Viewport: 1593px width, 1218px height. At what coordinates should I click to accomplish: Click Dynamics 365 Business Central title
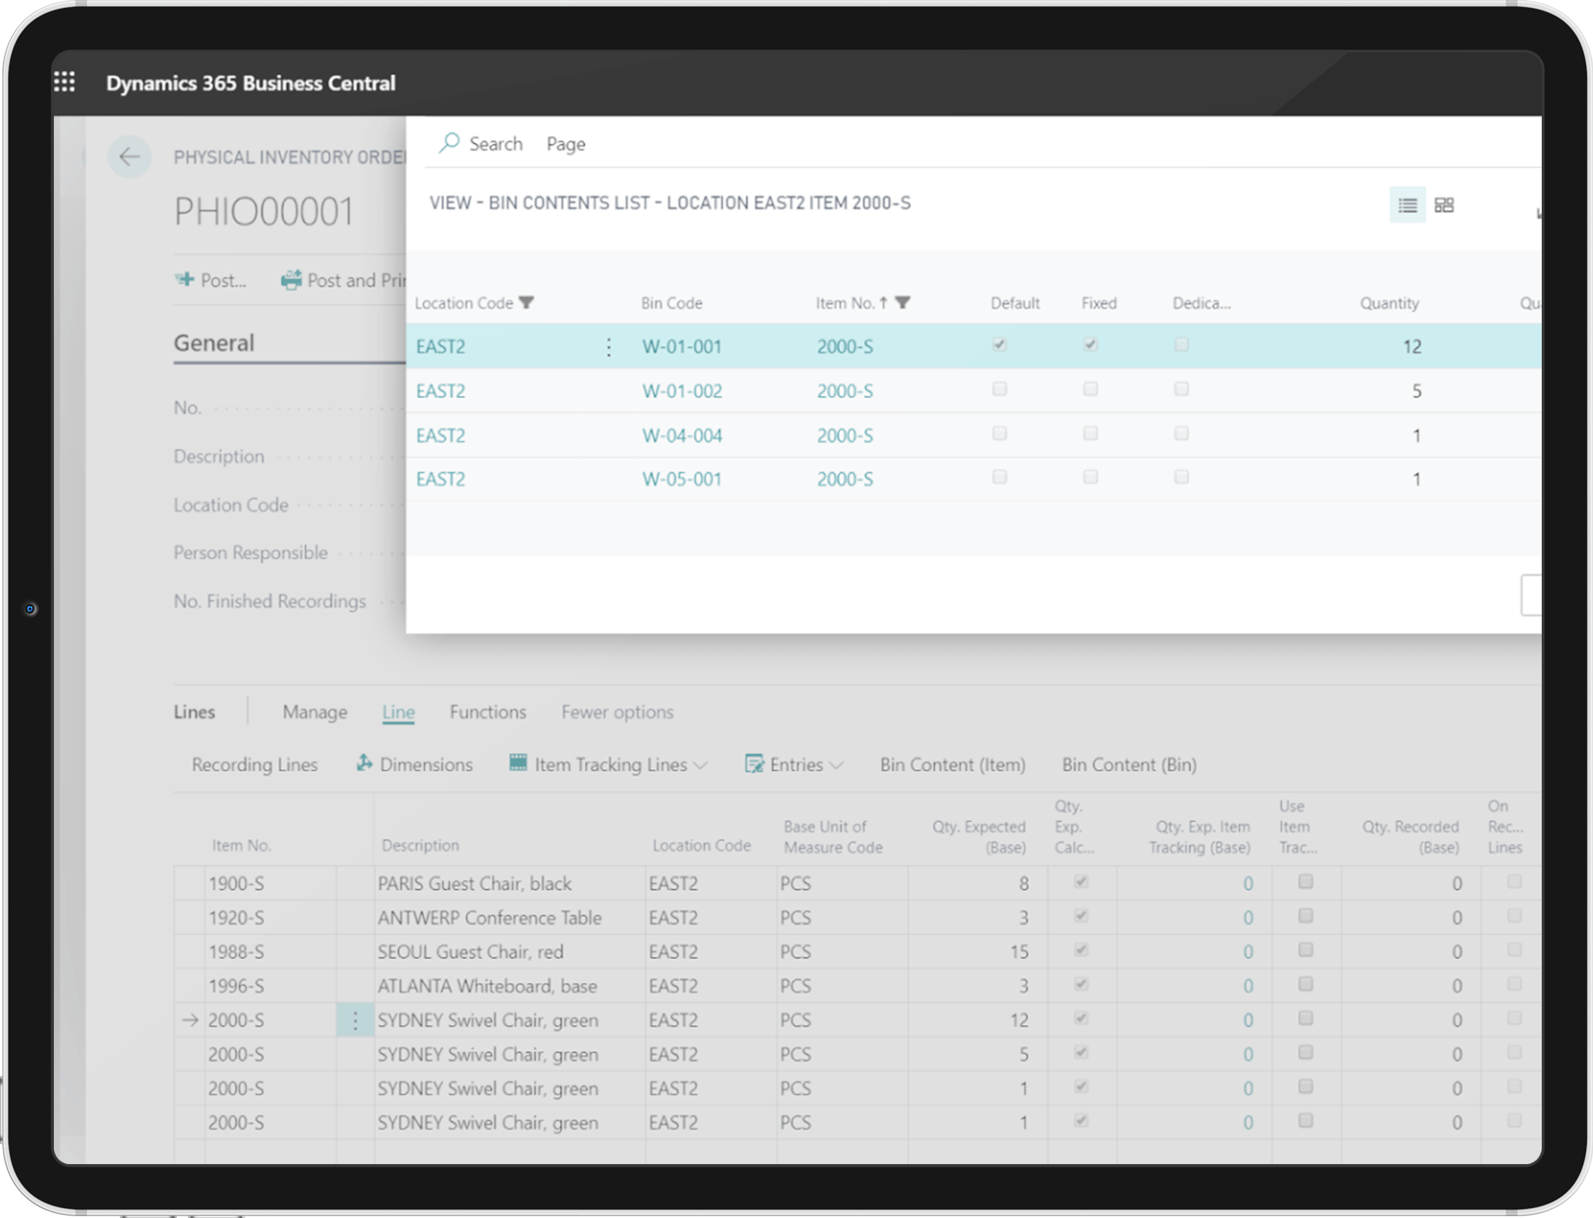(x=251, y=83)
